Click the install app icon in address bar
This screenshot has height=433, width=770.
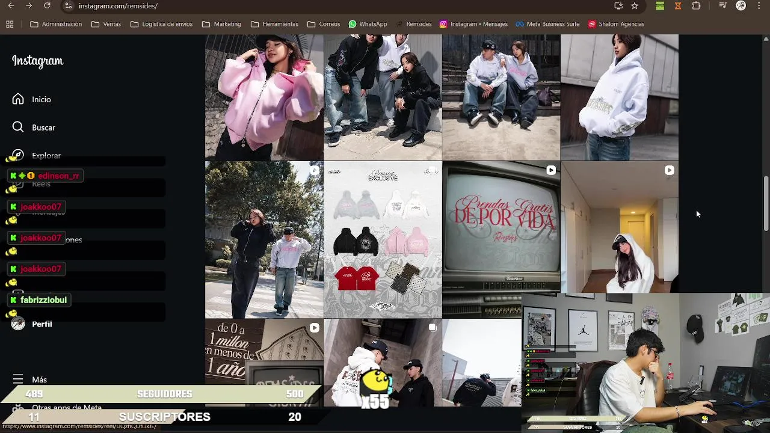tap(618, 6)
